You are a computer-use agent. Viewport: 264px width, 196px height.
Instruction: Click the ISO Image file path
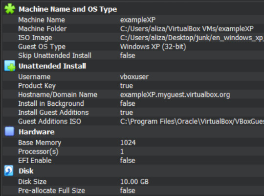[x=192, y=38]
